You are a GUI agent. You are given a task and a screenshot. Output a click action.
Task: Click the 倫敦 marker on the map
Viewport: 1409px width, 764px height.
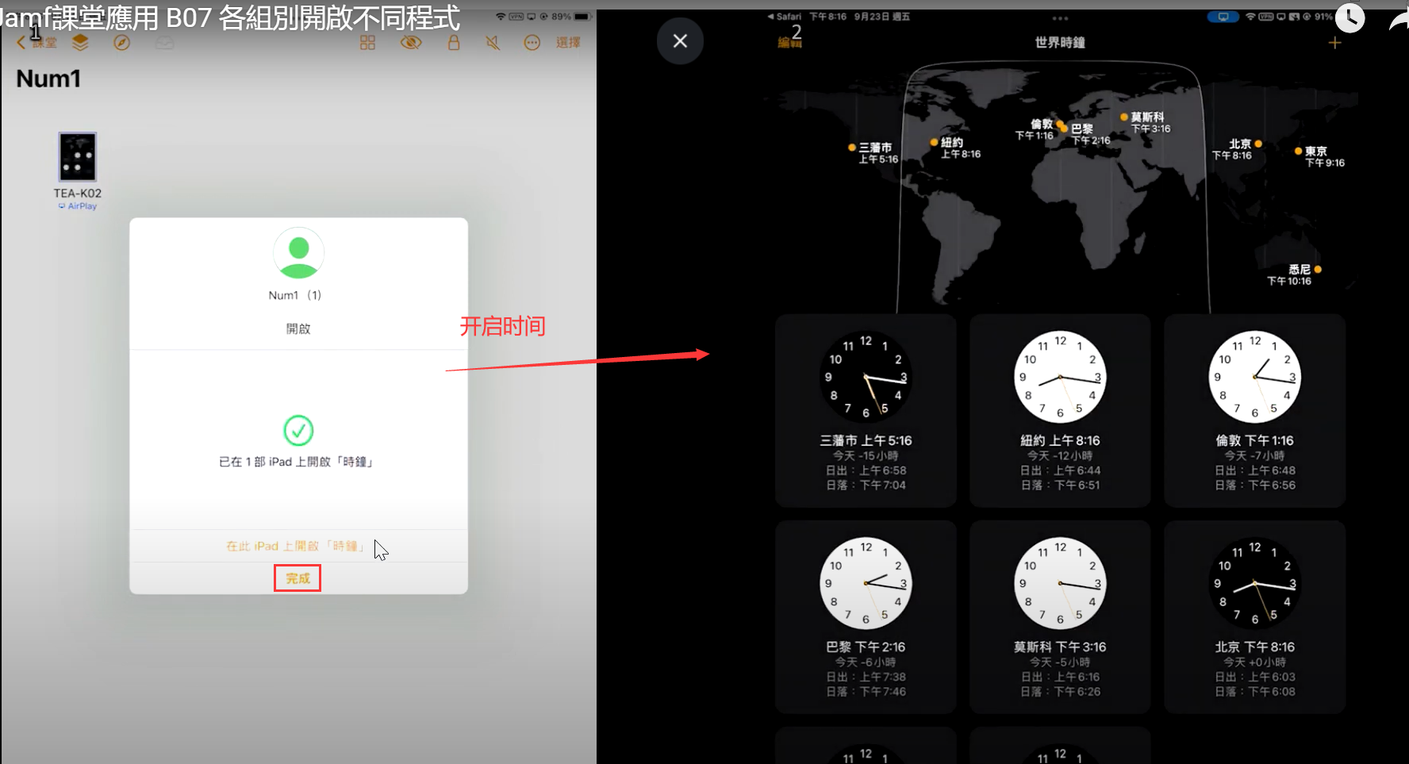click(1059, 124)
